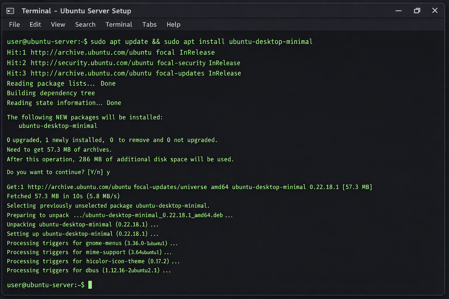This screenshot has width=449, height=299.
Task: Open the Edit menu
Action: click(x=35, y=25)
